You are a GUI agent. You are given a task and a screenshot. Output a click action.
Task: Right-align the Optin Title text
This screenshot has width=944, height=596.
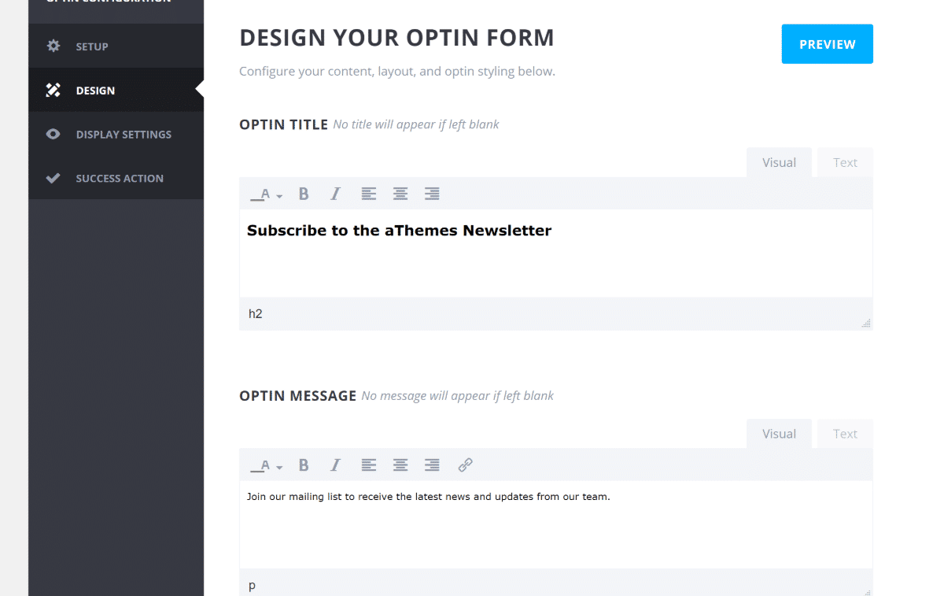tap(432, 194)
